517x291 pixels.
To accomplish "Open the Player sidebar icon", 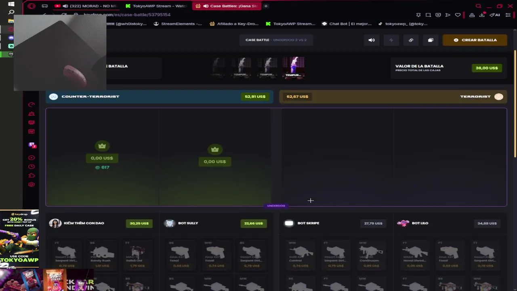I will tap(32, 158).
